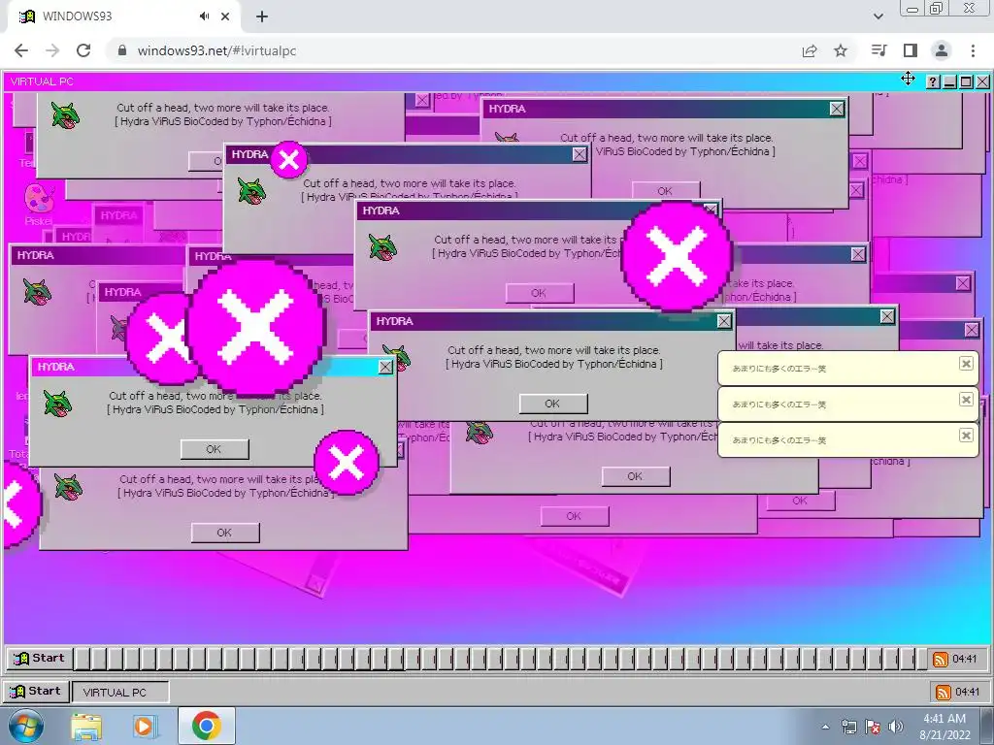Open the inner Virtual PC Start menu
Viewport: 994px width, 745px height.
tap(39, 659)
